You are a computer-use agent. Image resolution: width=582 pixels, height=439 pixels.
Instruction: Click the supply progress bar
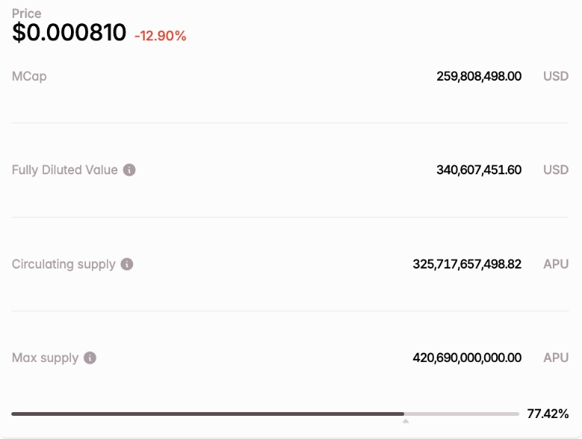(x=265, y=414)
